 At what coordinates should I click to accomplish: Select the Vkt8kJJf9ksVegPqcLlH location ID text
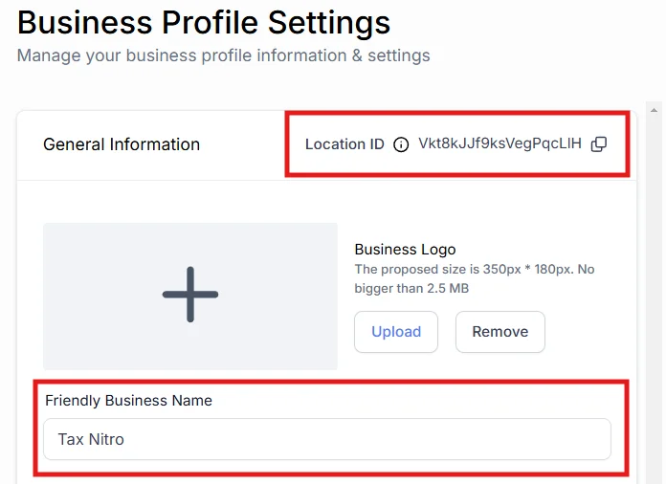click(x=499, y=143)
